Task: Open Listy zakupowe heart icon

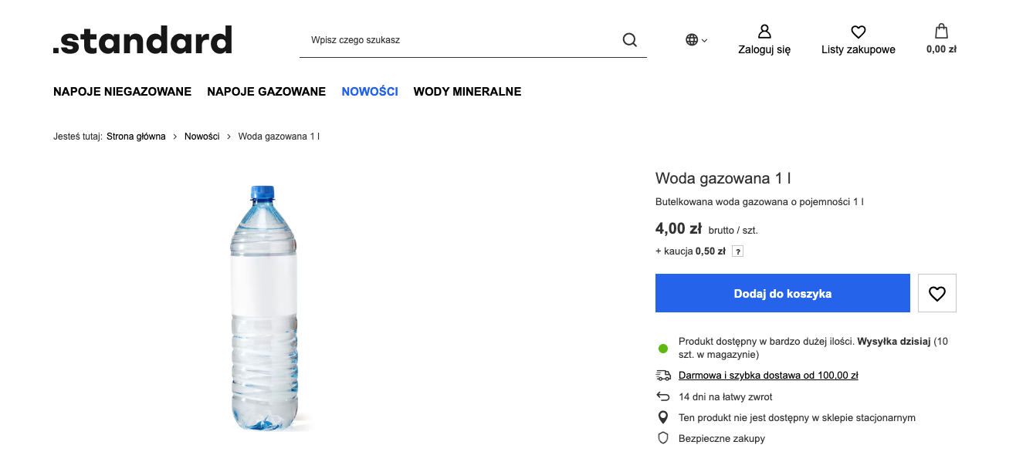Action: (x=858, y=32)
